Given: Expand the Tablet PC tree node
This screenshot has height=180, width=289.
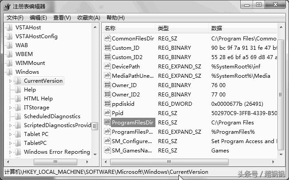Looking at the screenshot, I should [10, 134].
